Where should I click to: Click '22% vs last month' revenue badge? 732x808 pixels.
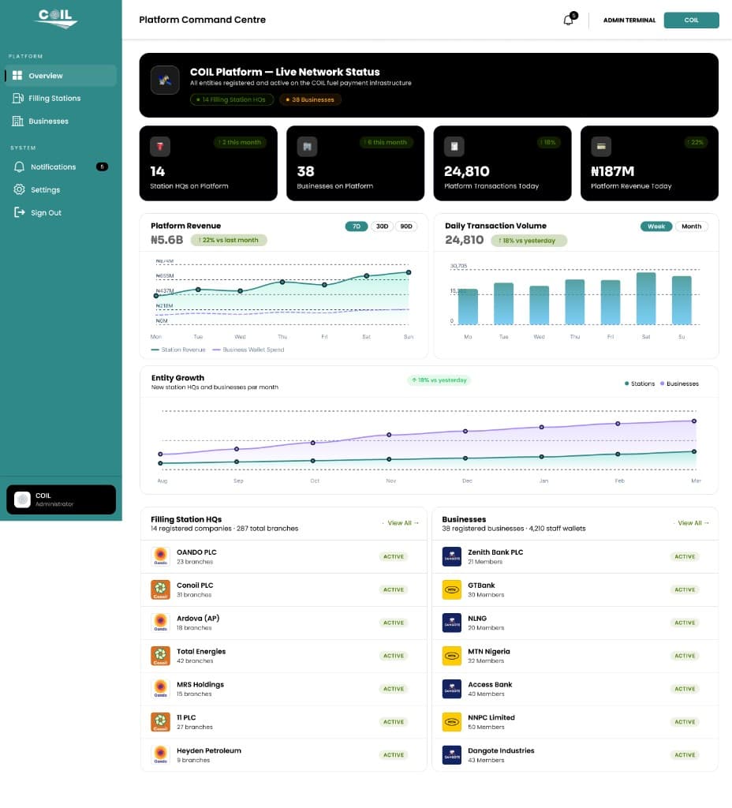coord(229,240)
